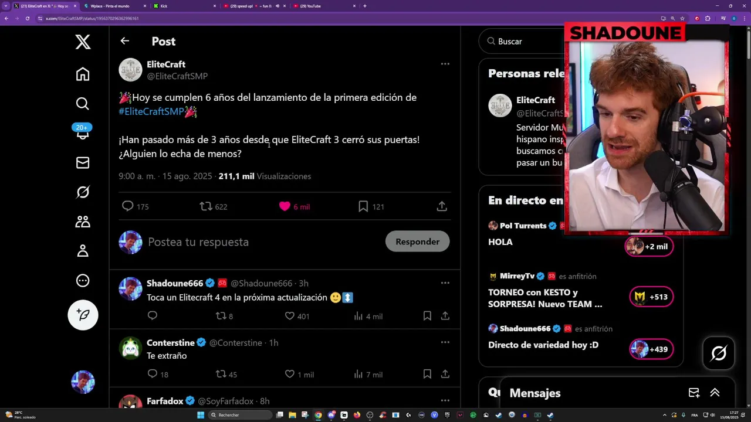Show hidden system tray icons
Viewport: 751px width, 422px height.
664,415
